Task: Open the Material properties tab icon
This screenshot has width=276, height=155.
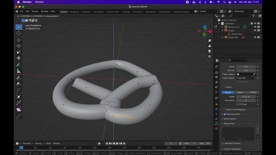Action: 216,128
